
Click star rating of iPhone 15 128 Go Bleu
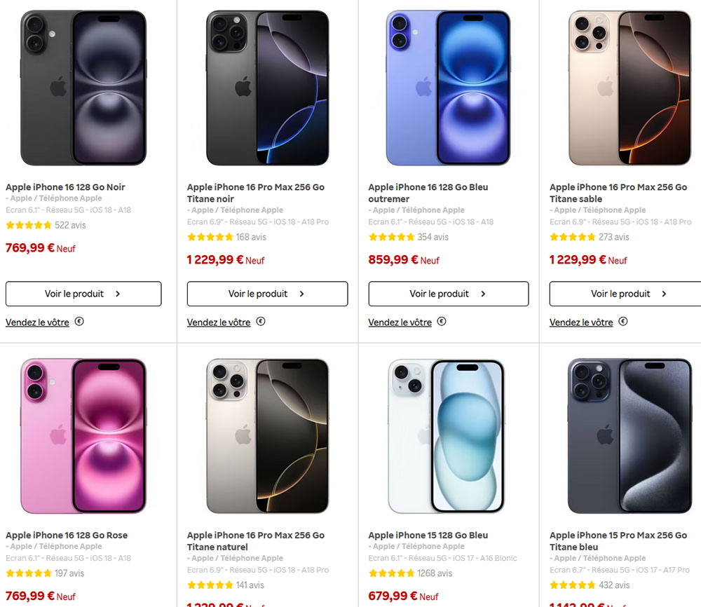(391, 573)
